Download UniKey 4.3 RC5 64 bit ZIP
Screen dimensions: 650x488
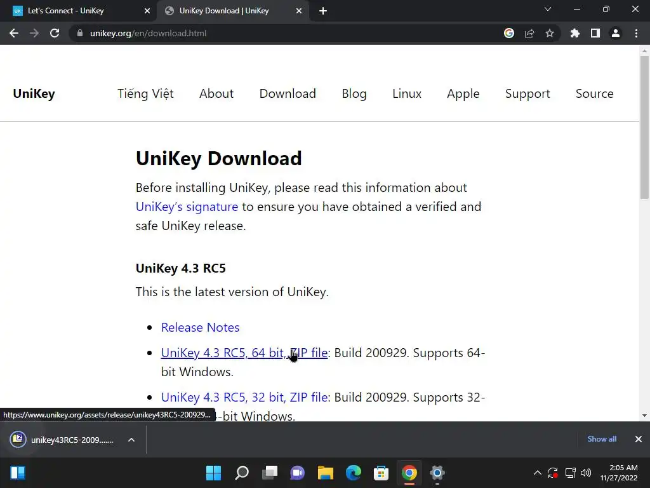(x=244, y=353)
